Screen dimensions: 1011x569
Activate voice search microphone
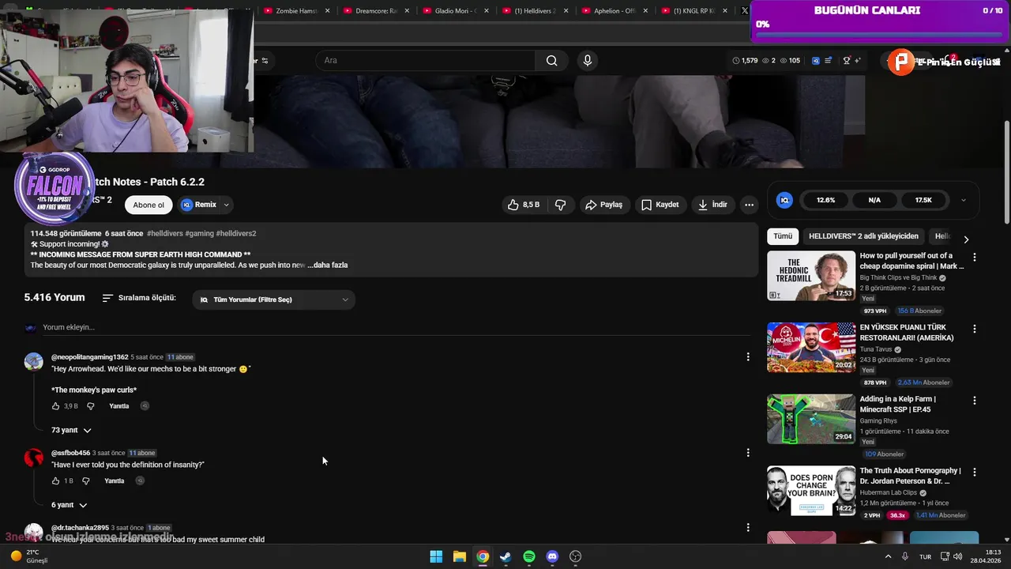click(x=587, y=61)
